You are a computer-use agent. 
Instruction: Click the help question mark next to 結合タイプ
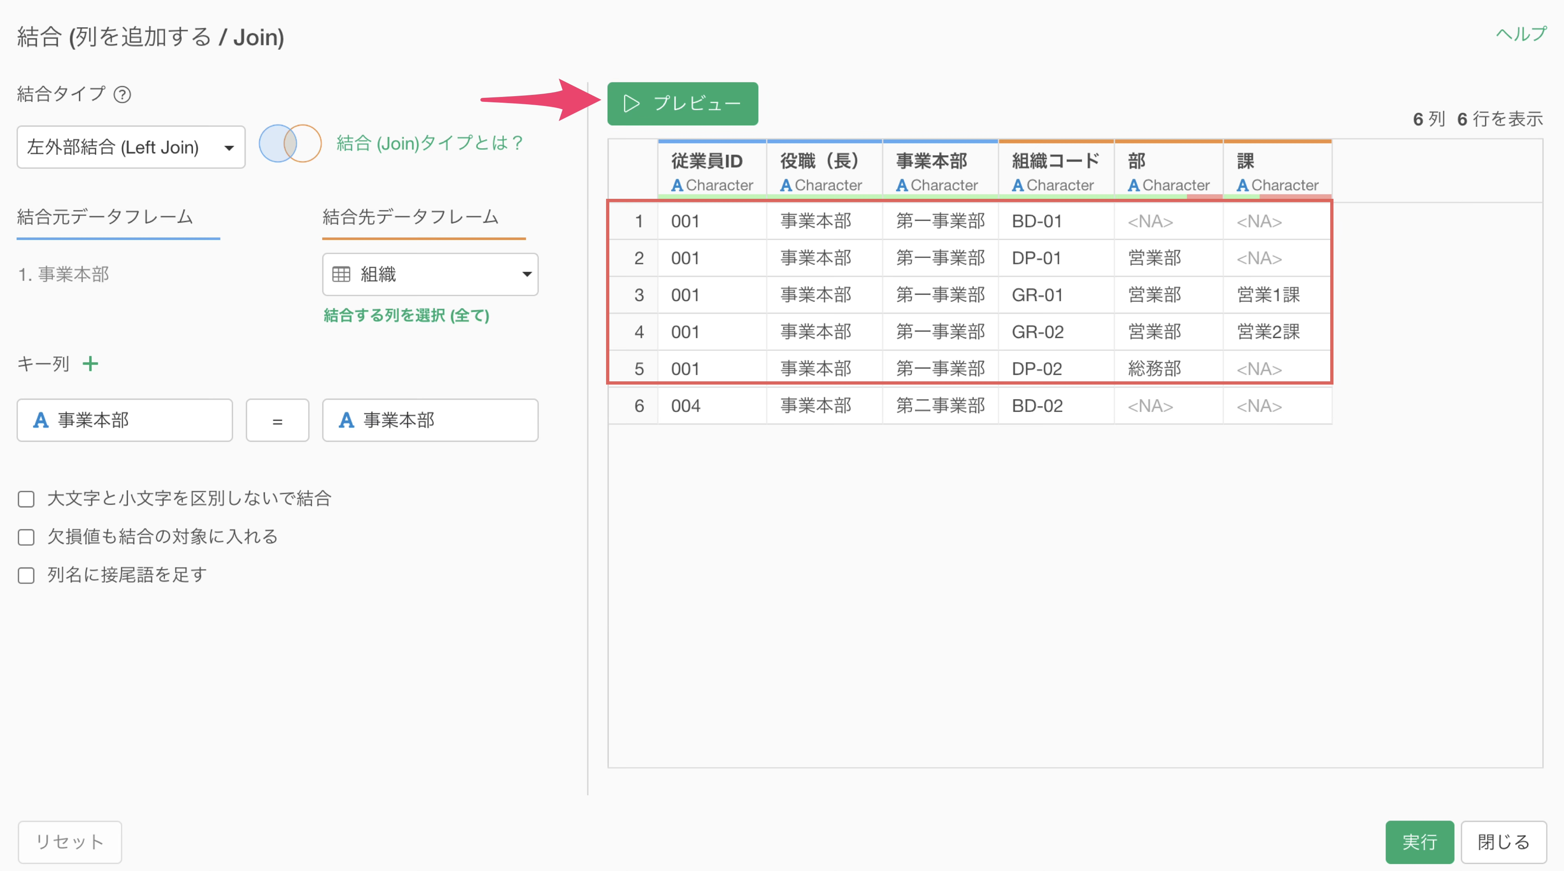(x=122, y=95)
